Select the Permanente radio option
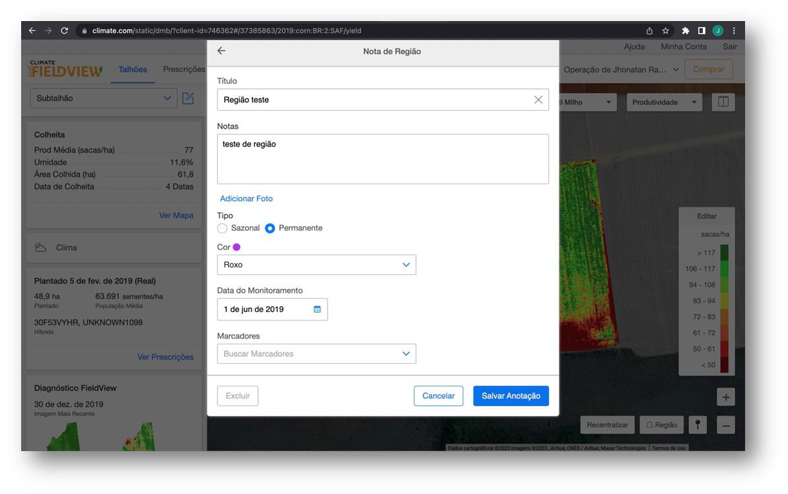The width and height of the screenshot is (788, 494). coord(270,228)
